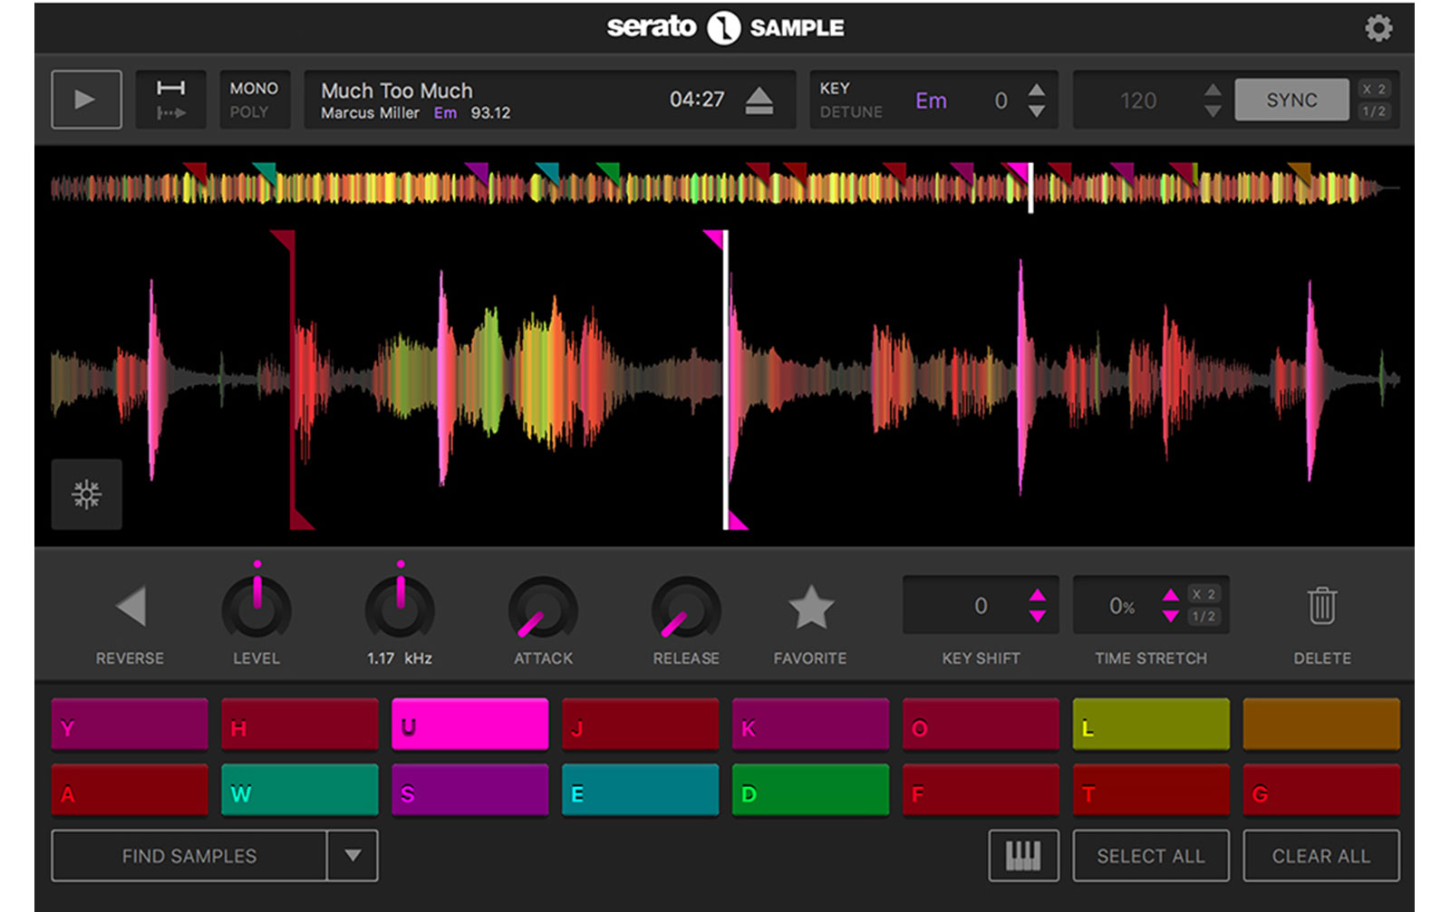The height and width of the screenshot is (912, 1450).
Task: Click the Serato Sample logo
Action: point(725,28)
